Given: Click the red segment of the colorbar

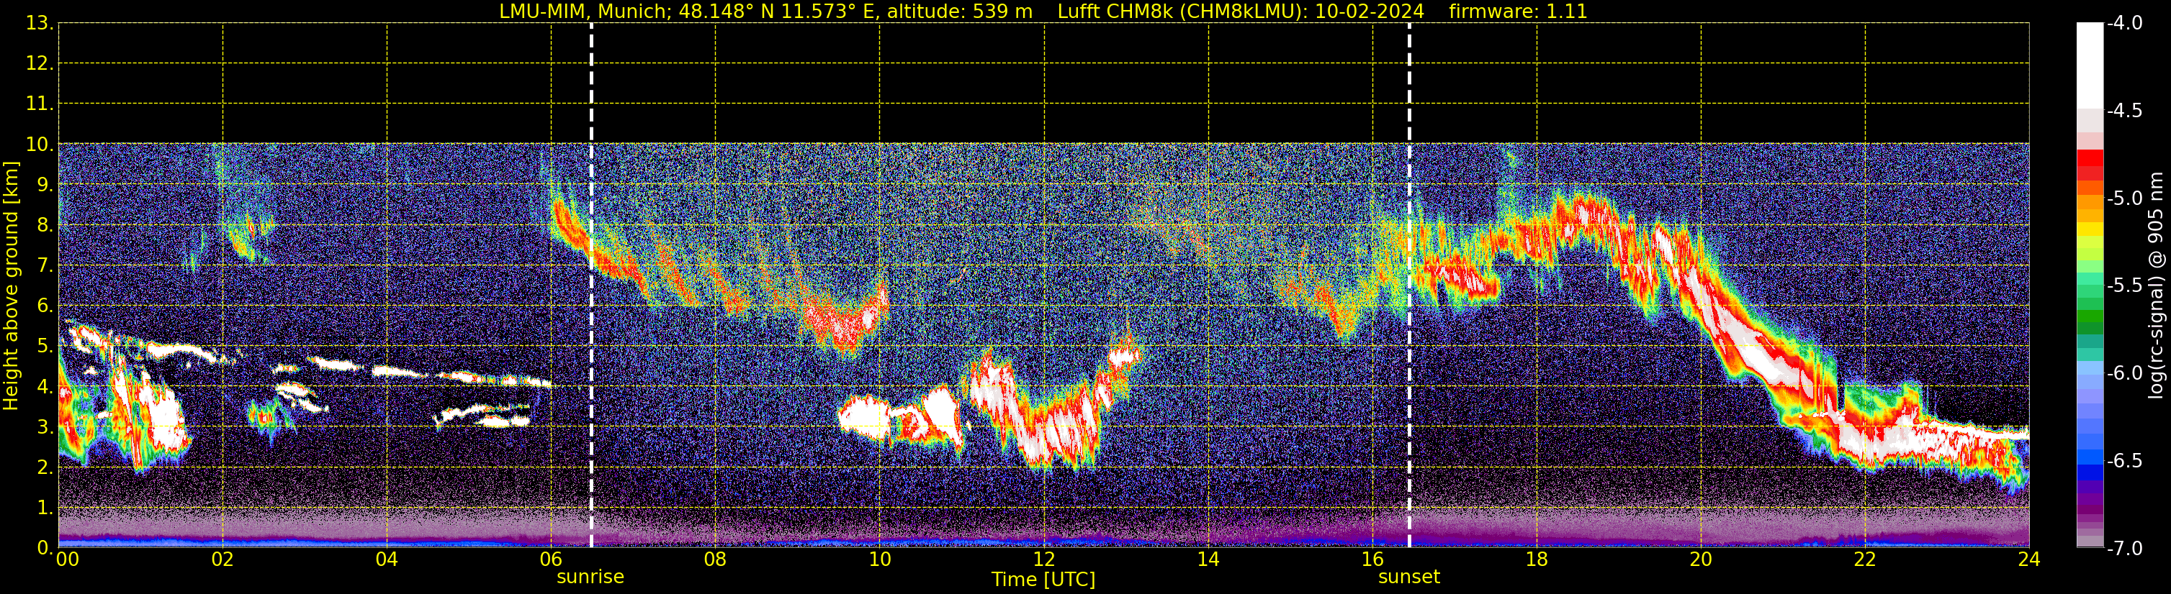Looking at the screenshot, I should click(2089, 158).
